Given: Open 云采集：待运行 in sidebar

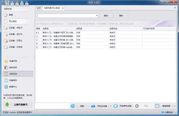Looking at the screenshot, I should coord(18,28).
